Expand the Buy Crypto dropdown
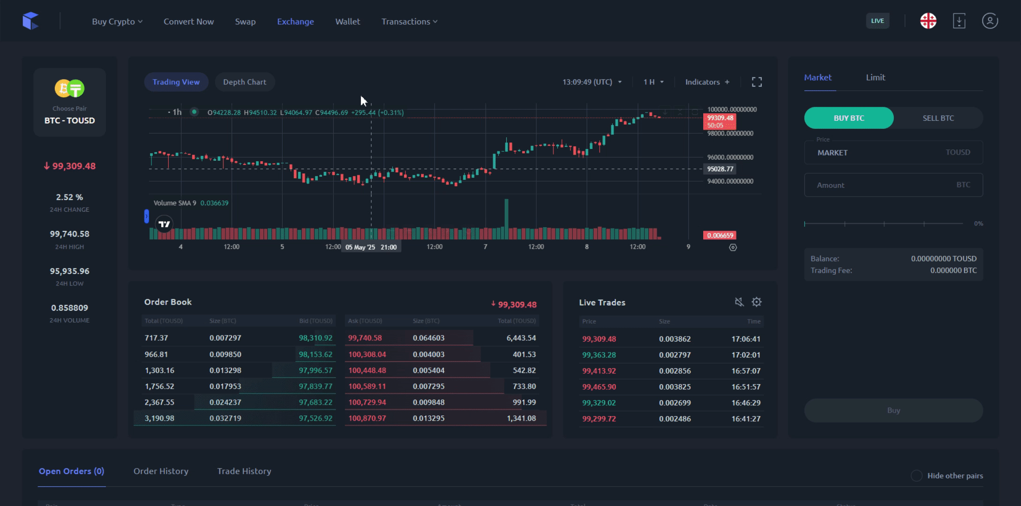 point(117,22)
